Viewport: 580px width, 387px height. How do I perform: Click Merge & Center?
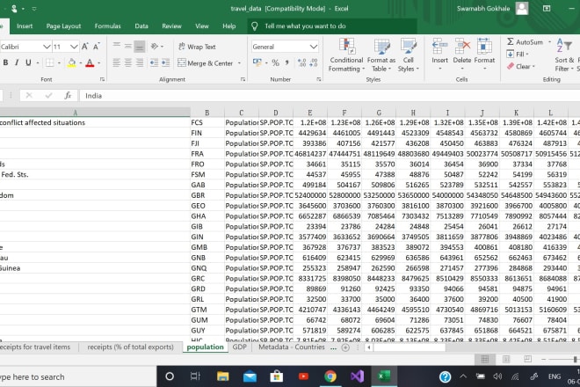click(x=206, y=63)
